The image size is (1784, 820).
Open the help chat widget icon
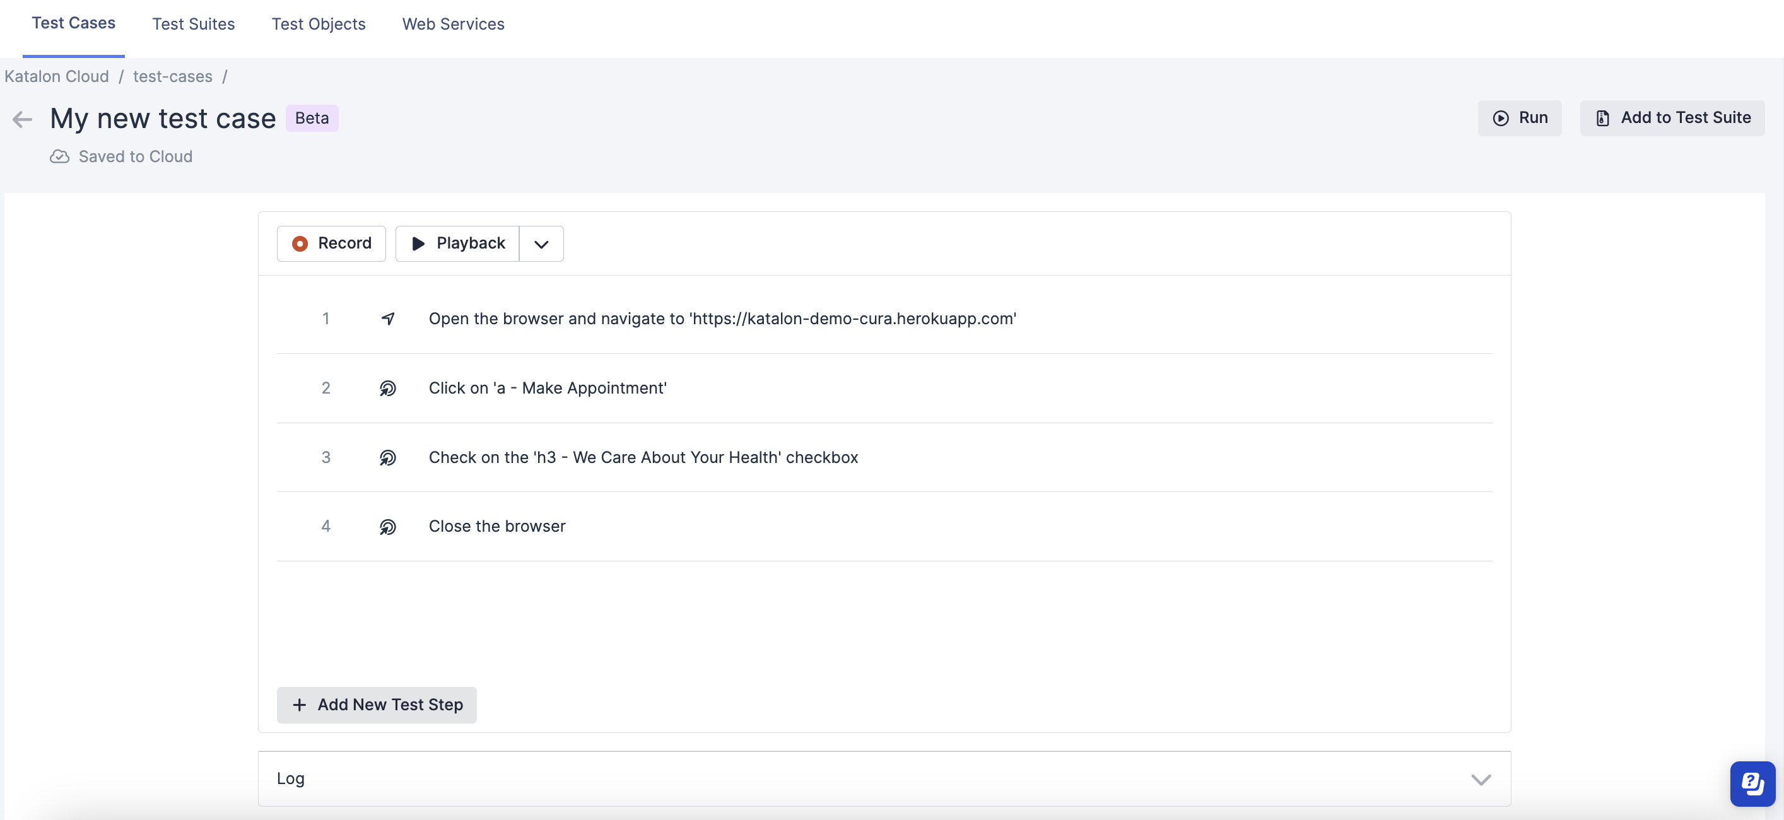(1752, 783)
